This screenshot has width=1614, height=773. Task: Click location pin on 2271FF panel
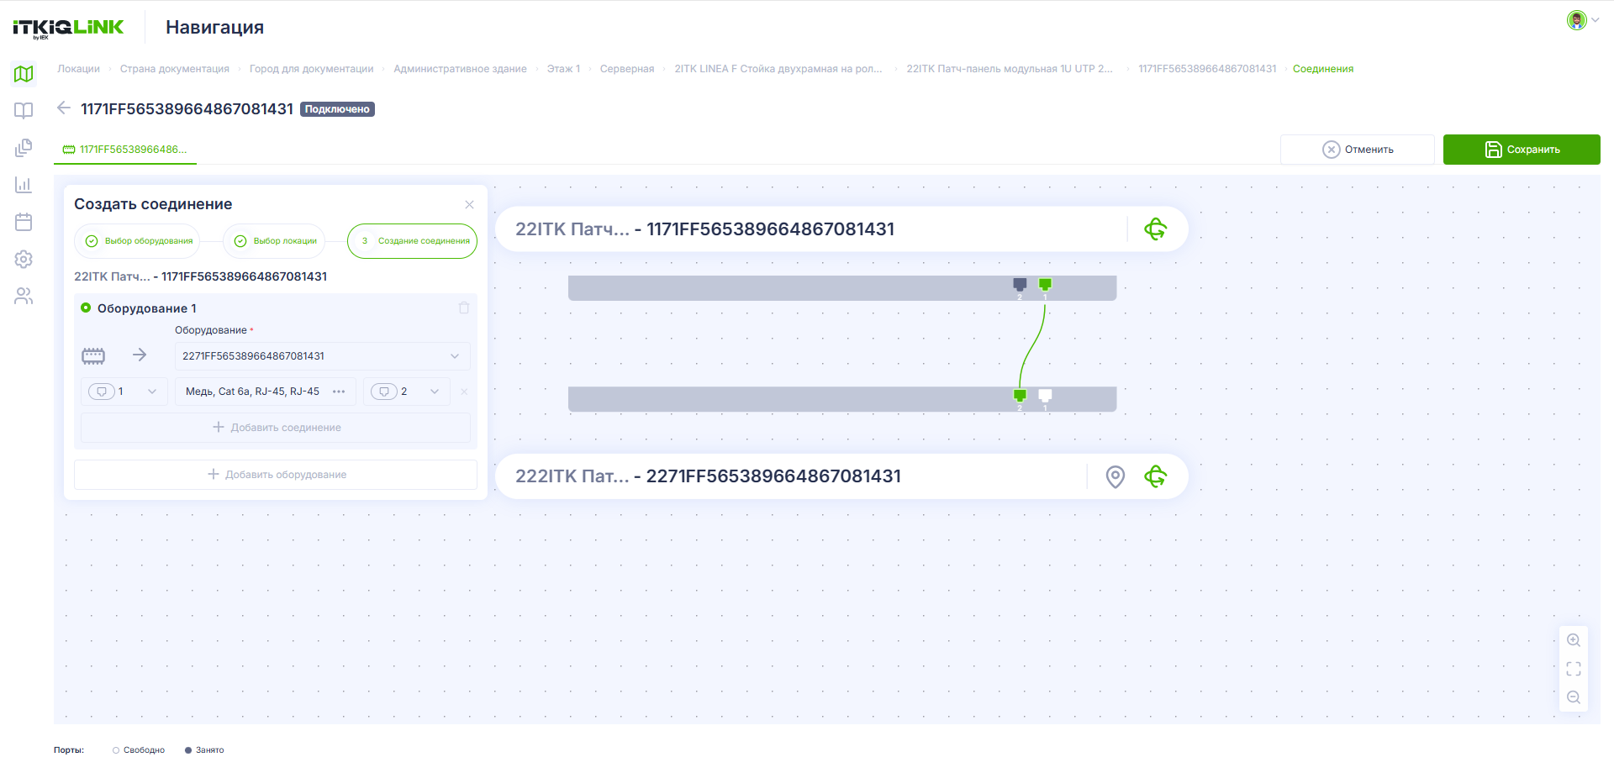point(1116,476)
